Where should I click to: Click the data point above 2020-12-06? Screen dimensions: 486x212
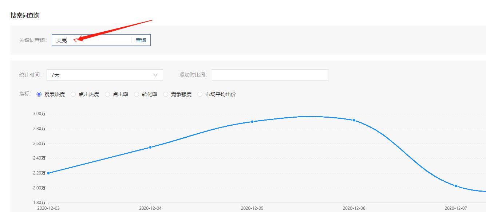353,119
